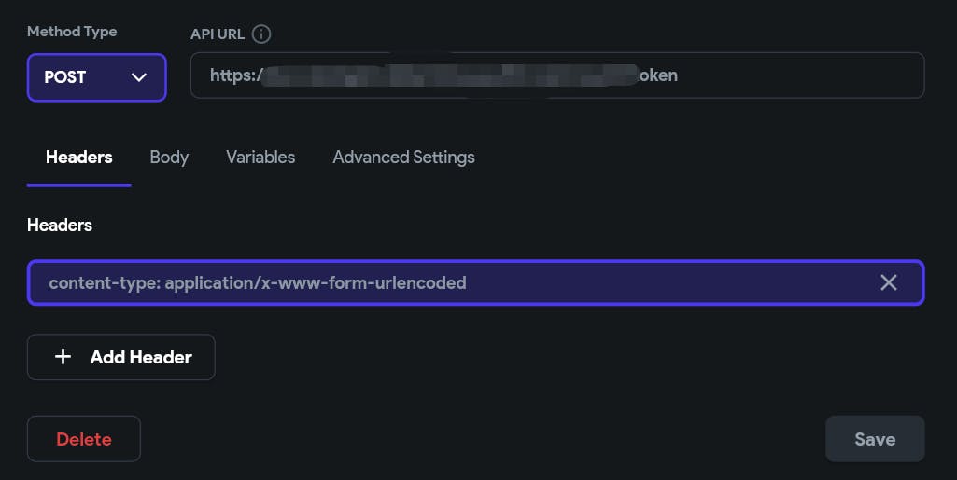Go to the Variables tab

tap(260, 158)
